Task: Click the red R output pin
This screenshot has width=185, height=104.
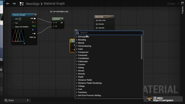Action: 35,22
